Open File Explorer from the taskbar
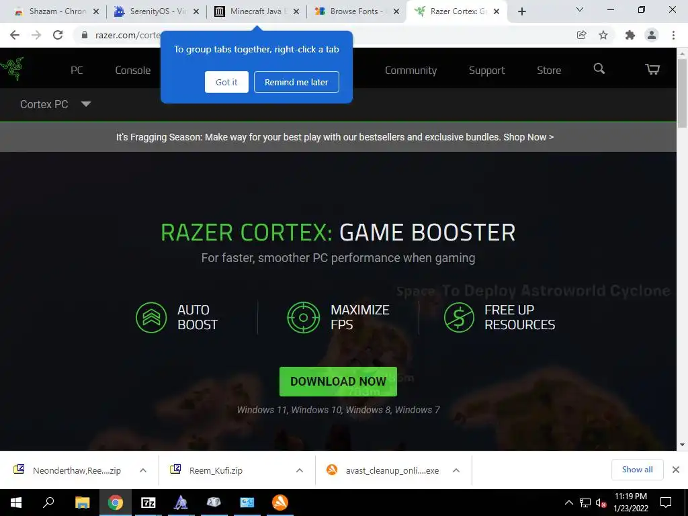 click(x=82, y=503)
